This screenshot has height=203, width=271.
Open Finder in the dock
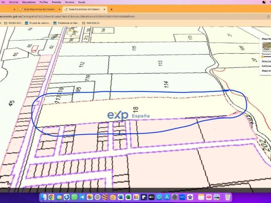pos(44,197)
